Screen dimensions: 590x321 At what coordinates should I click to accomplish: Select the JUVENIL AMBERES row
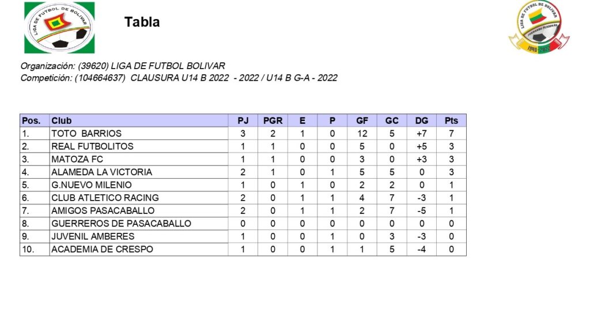coord(93,236)
